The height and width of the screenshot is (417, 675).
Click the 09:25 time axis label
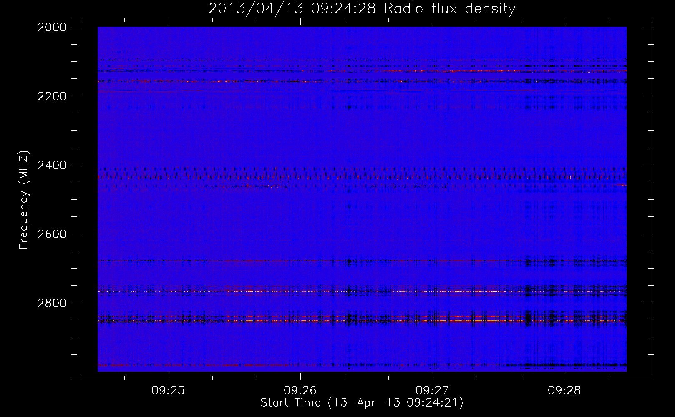pyautogui.click(x=168, y=391)
